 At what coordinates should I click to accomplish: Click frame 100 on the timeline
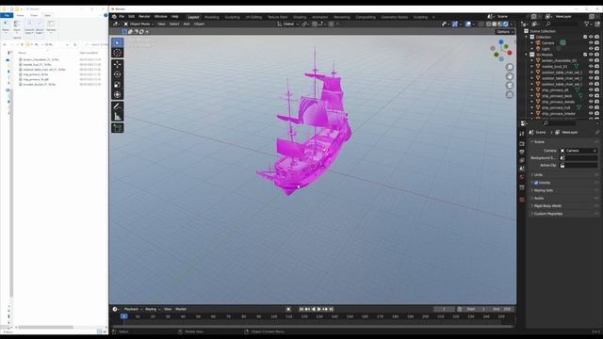(x=274, y=316)
